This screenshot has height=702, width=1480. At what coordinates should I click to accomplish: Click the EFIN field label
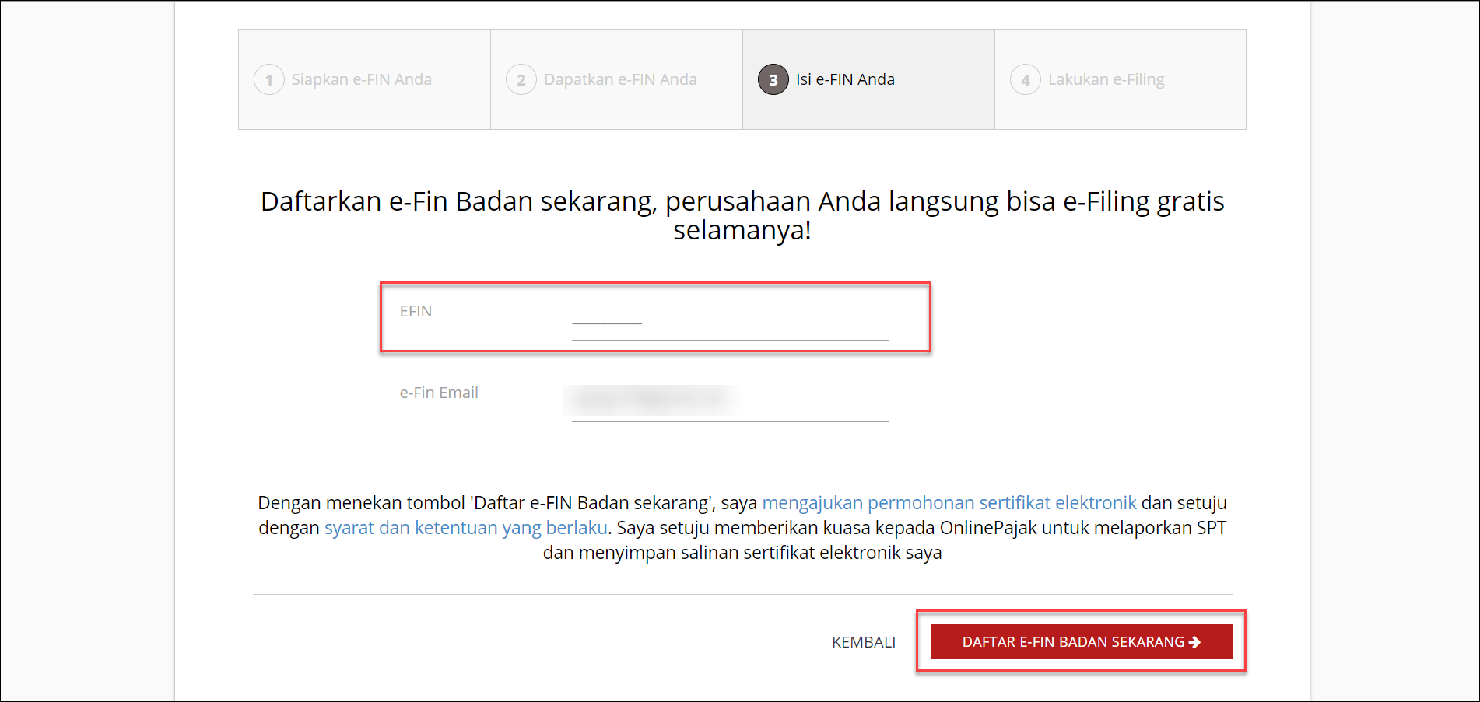(416, 311)
